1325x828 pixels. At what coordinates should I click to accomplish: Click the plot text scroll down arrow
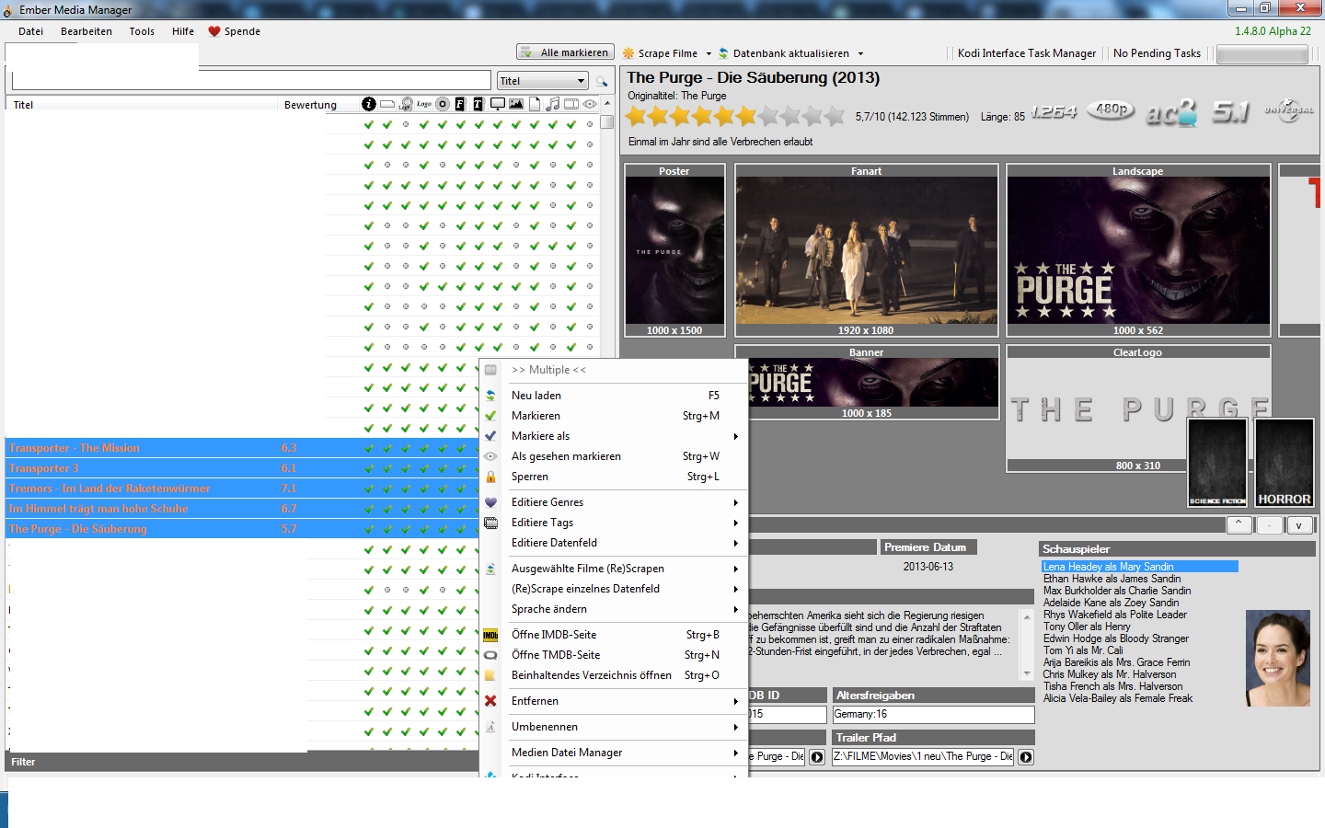point(1028,673)
